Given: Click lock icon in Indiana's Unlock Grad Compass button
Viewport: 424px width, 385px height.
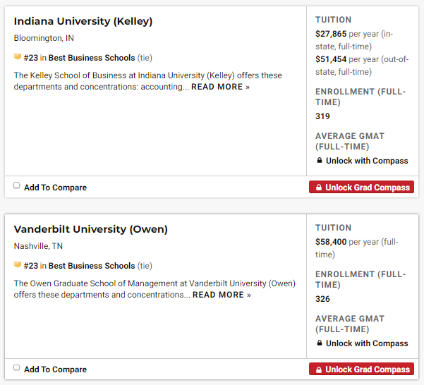Looking at the screenshot, I should coord(319,188).
